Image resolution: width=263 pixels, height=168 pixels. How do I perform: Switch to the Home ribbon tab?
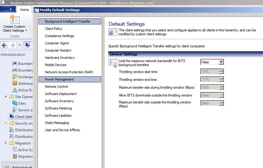click(24, 10)
